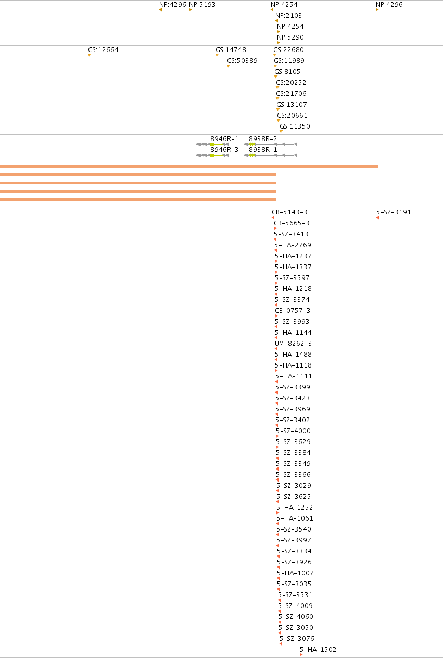Click the 5-HA-1337 label
The image size is (443, 658).
tap(293, 267)
